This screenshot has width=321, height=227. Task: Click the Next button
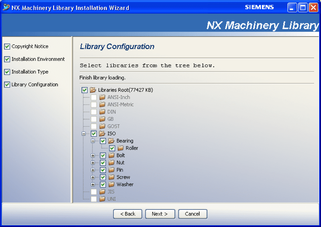(160, 214)
